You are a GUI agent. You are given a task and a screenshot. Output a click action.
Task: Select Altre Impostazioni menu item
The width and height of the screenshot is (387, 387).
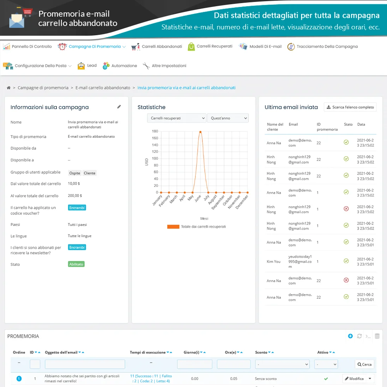coord(168,66)
